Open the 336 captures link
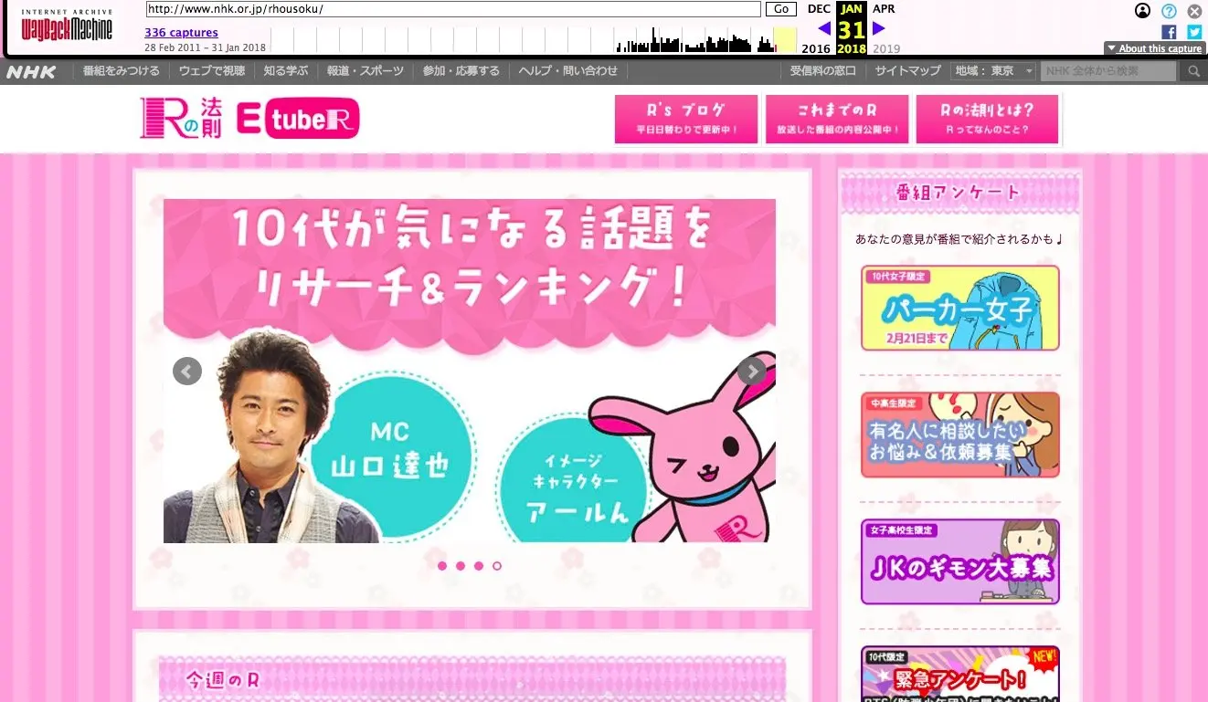Viewport: 1208px width, 702px height. (181, 33)
